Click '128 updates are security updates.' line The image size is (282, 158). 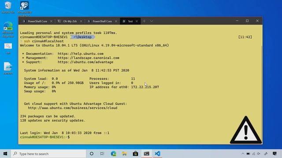click(x=53, y=120)
